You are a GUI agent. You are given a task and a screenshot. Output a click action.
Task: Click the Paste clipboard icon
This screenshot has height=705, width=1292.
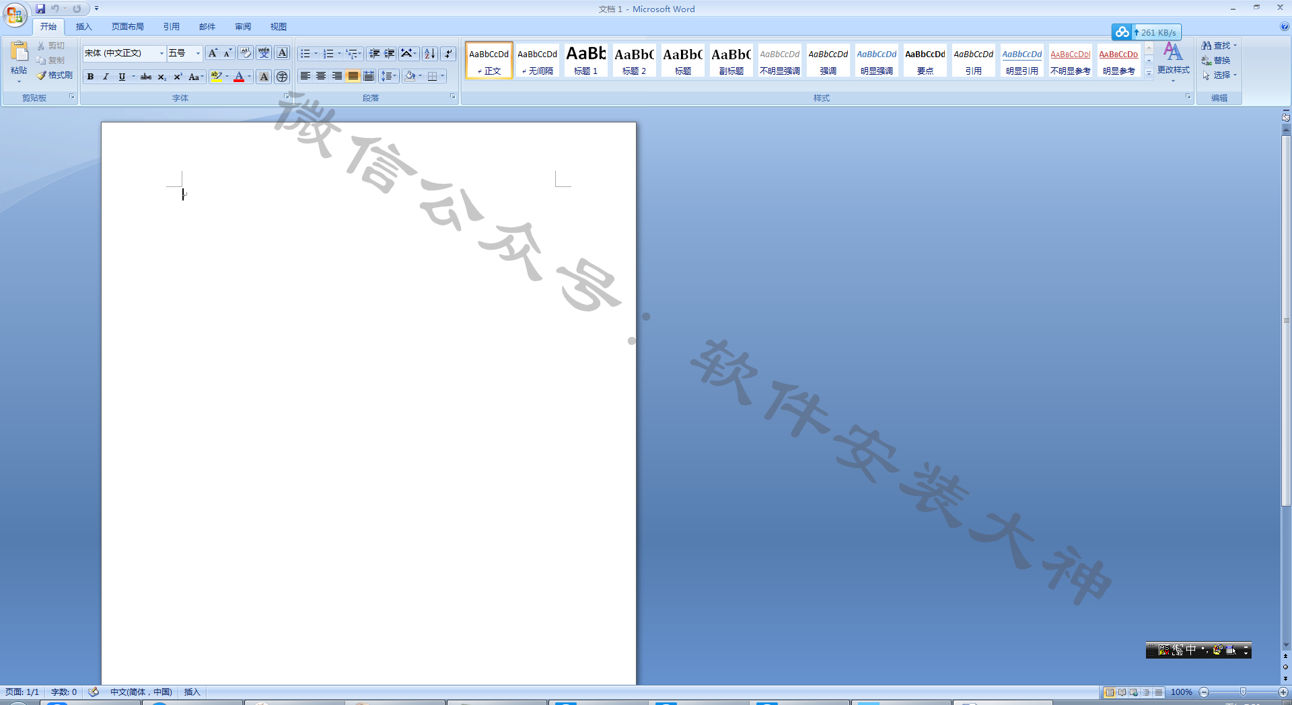tap(19, 51)
